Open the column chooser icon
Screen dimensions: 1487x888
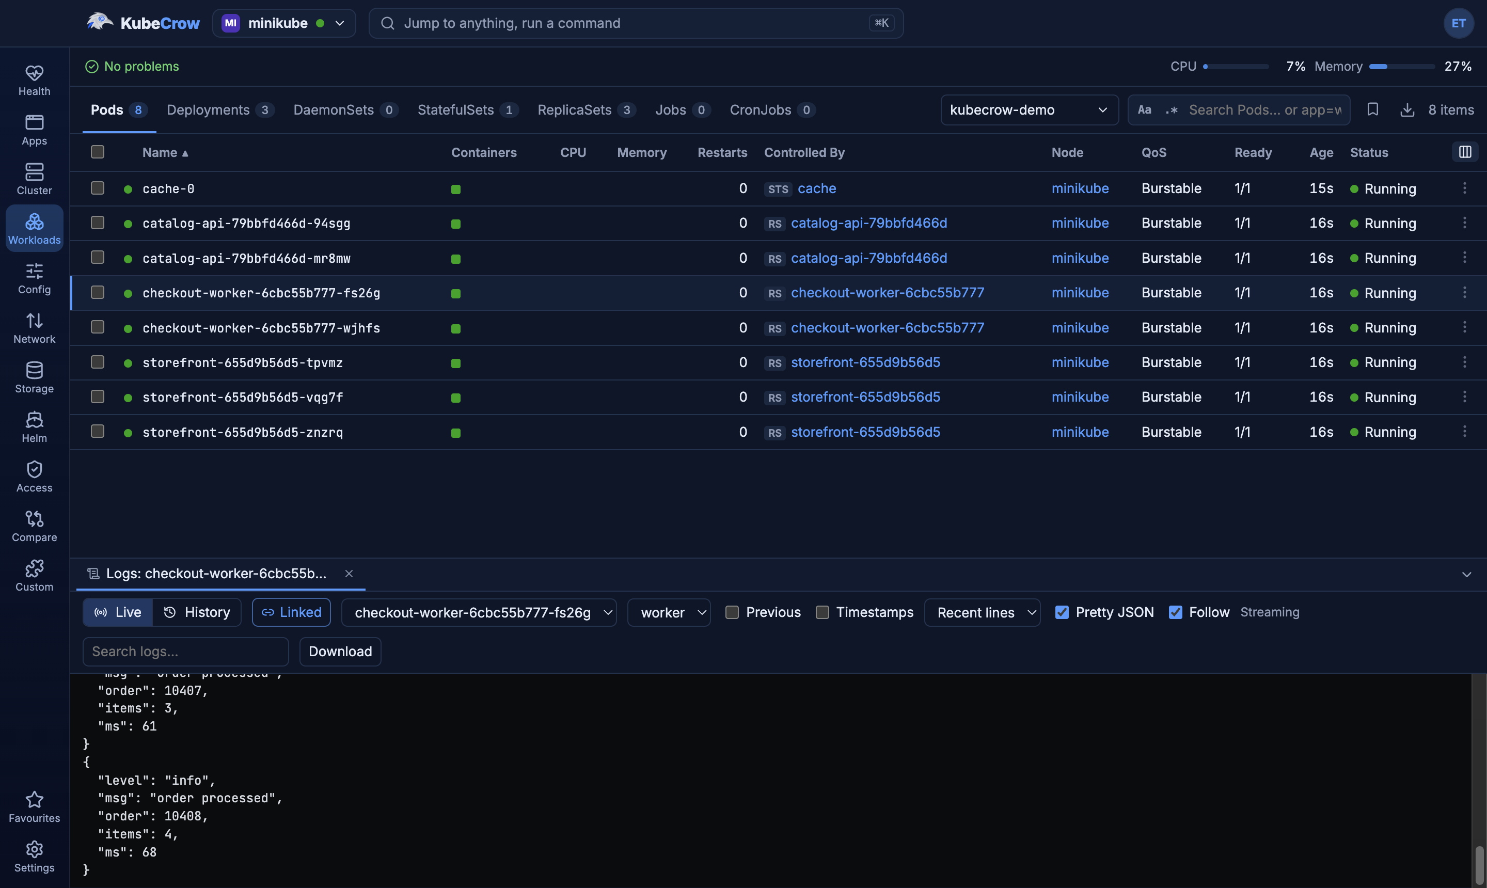point(1465,152)
